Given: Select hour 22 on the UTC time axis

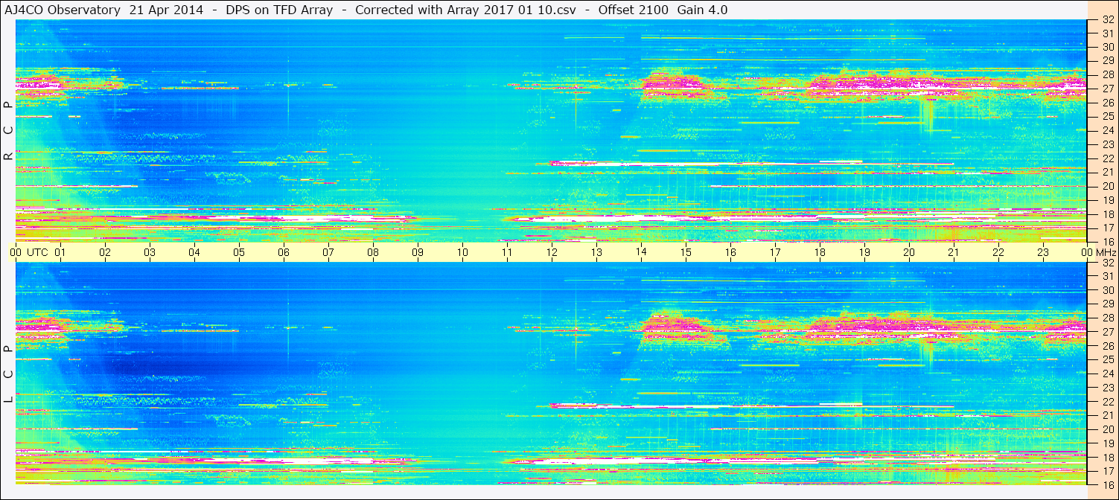Looking at the screenshot, I should pyautogui.click(x=998, y=252).
